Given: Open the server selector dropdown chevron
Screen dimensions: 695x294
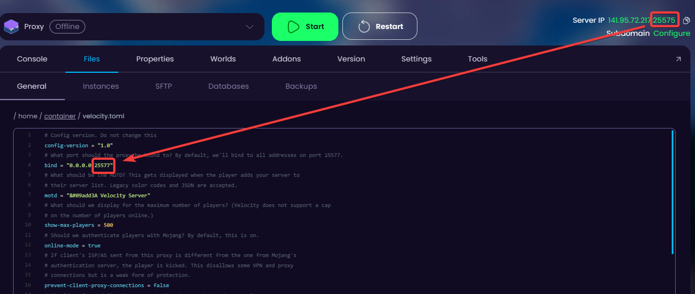Looking at the screenshot, I should (250, 27).
